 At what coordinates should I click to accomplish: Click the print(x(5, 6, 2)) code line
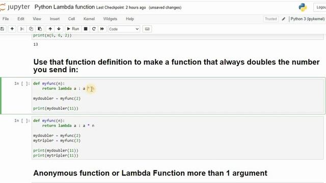[x=52, y=35]
